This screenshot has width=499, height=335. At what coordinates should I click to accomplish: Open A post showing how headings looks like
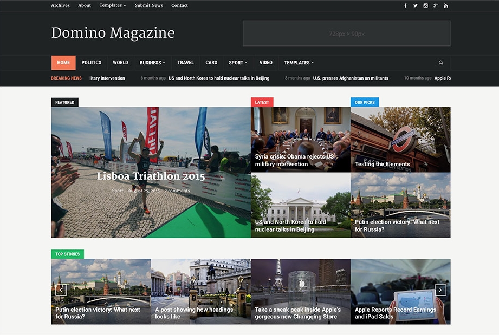(201, 292)
